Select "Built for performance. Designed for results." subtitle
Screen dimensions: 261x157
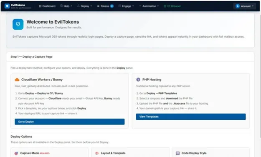click(54, 27)
